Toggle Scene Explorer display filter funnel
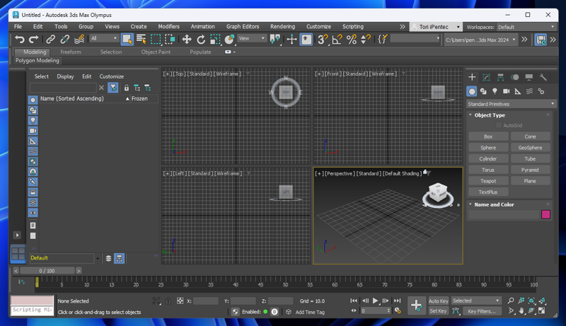566x326 pixels. pyautogui.click(x=113, y=88)
